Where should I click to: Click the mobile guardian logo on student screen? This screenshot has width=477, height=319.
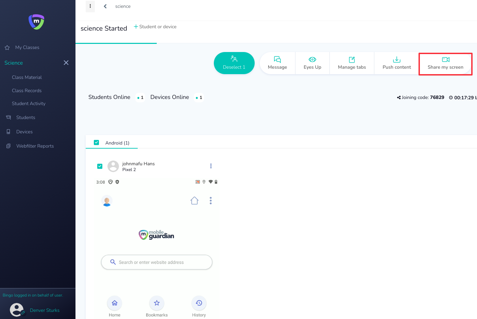coord(156,235)
